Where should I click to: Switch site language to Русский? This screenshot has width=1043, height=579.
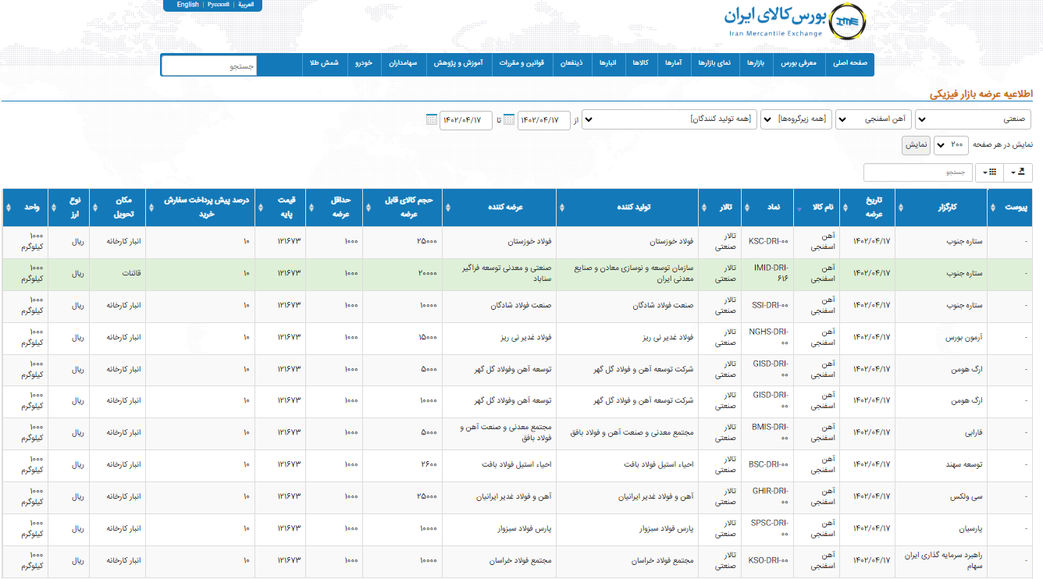click(219, 5)
